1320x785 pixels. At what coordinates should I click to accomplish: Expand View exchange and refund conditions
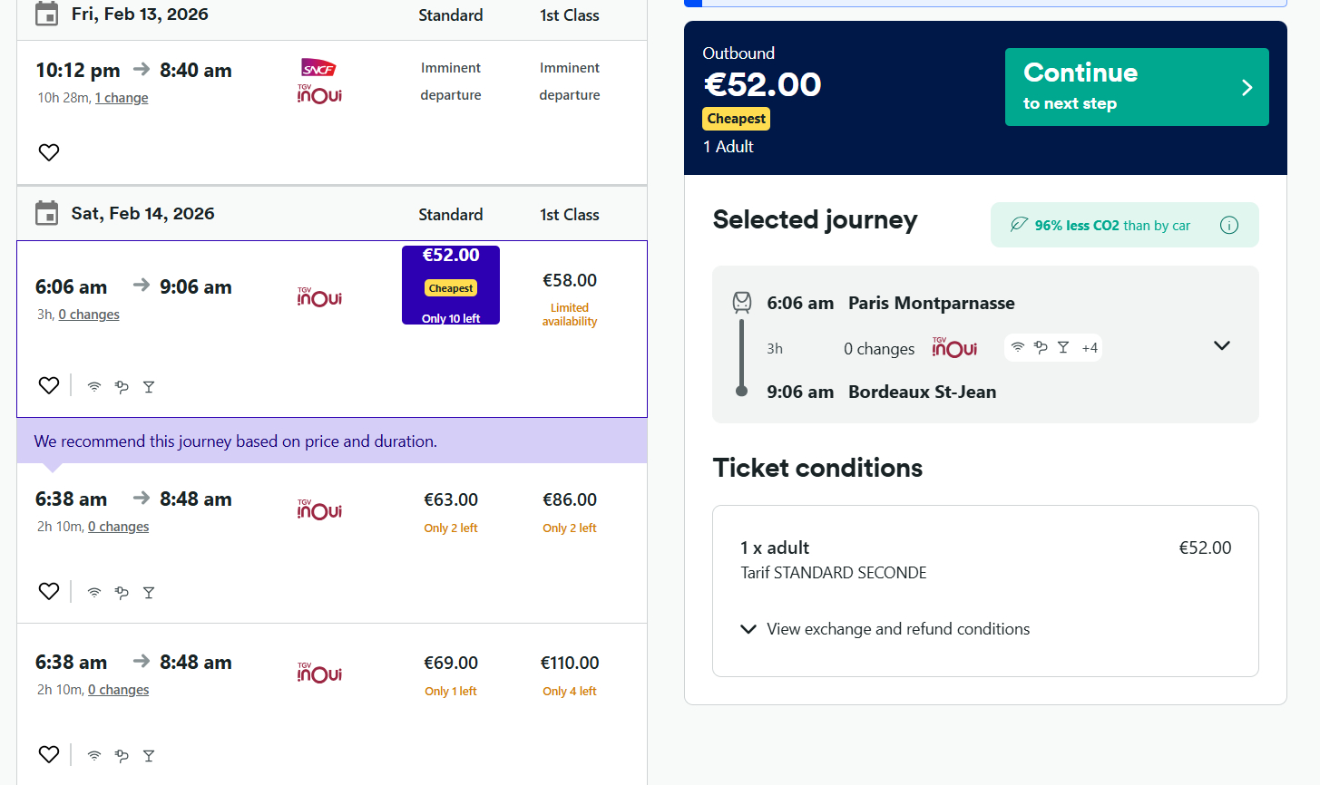point(885,629)
